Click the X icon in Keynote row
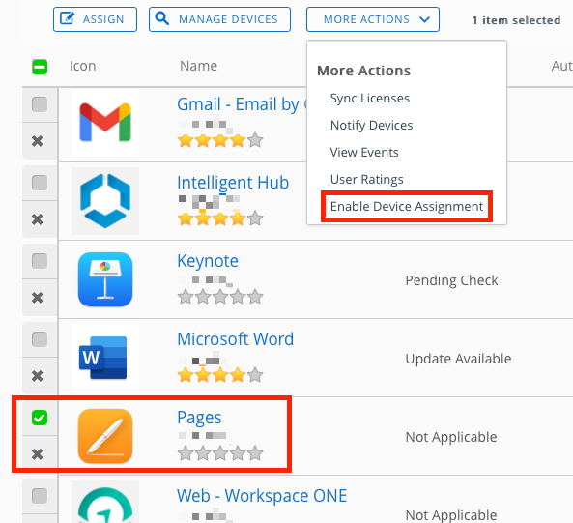This screenshot has height=523, width=573. point(38,298)
